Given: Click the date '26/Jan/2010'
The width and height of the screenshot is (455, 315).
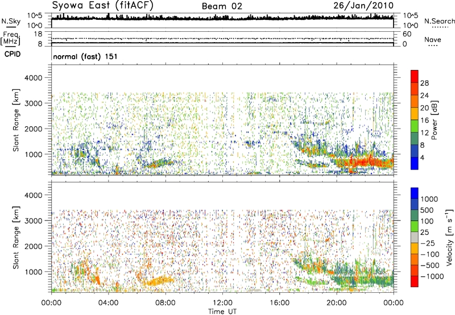Looking at the screenshot, I should pos(363,5).
